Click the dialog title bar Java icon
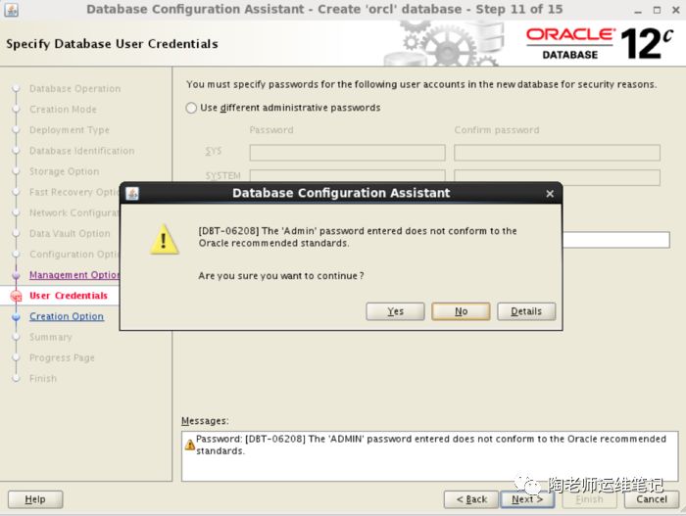Screen dimensions: 686x516 (x=132, y=193)
